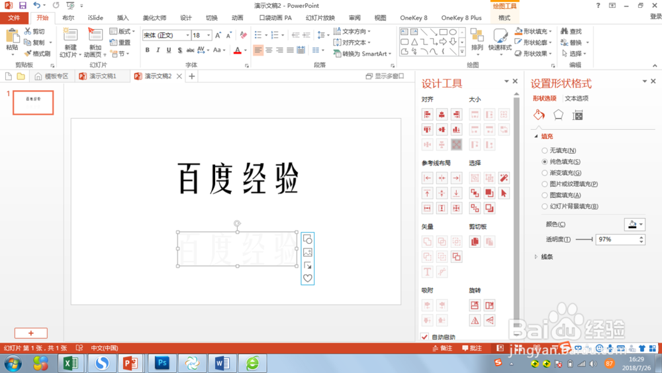Click the Cut (剪切) button

pyautogui.click(x=34, y=31)
